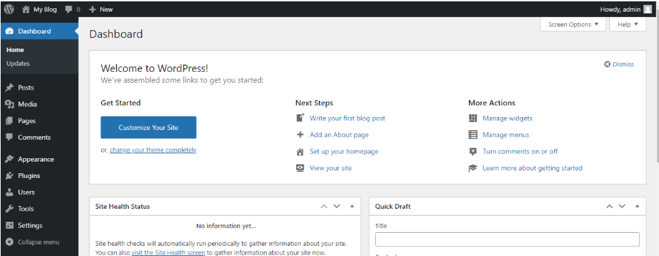Click the My Blog home icon
The width and height of the screenshot is (659, 256).
(x=26, y=10)
